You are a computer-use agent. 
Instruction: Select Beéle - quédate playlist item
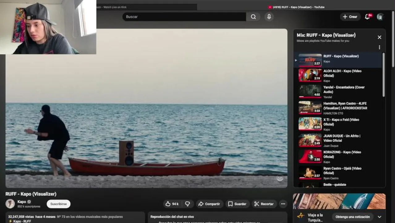338,185
